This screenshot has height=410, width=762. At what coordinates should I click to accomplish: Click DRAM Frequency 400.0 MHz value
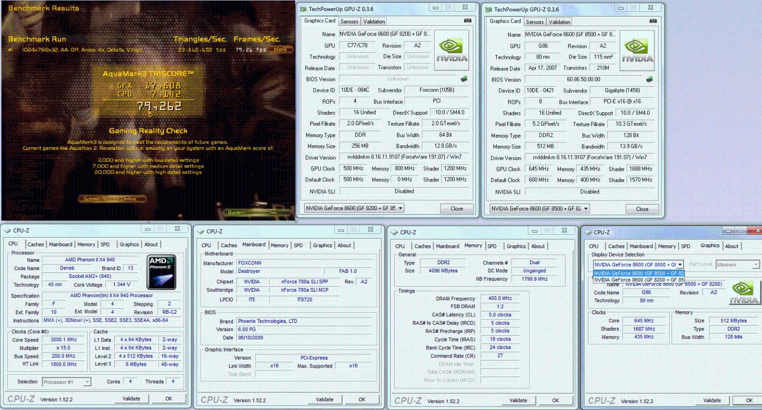click(500, 299)
